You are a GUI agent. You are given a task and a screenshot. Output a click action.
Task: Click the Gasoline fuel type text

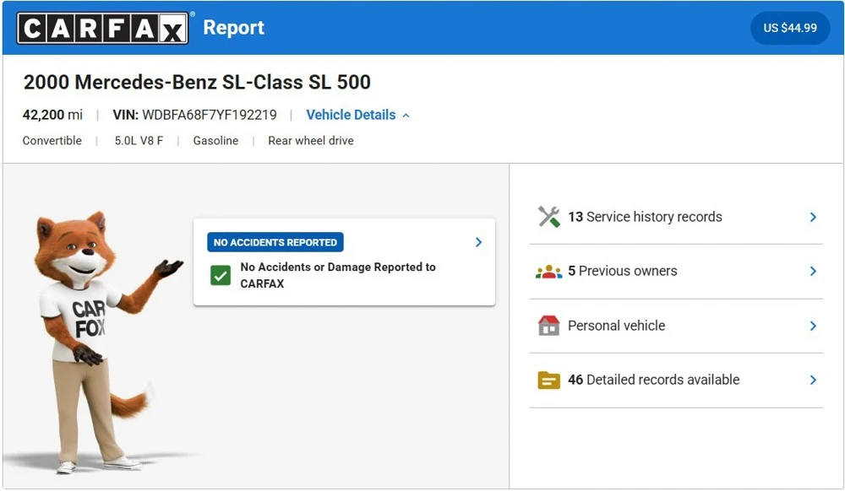(215, 141)
